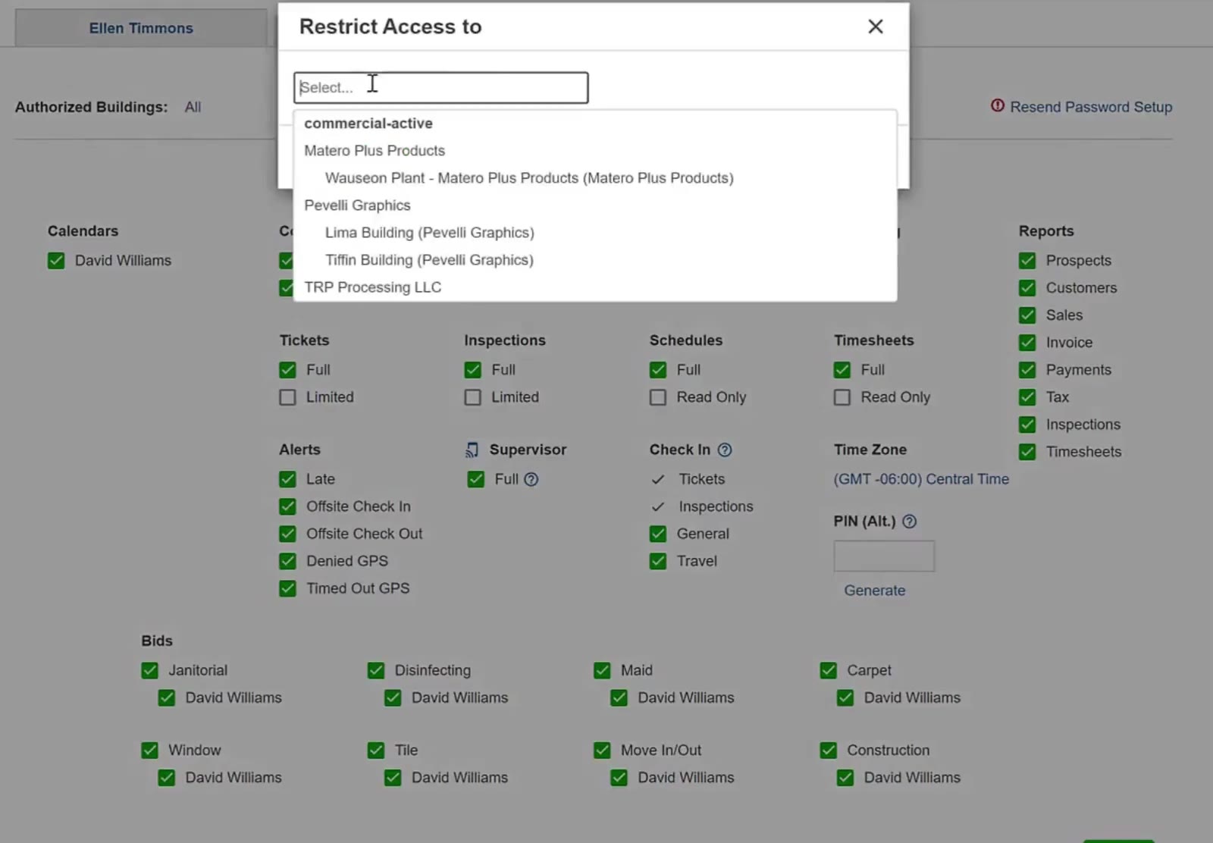Click the PIN (Alt.) input box
Screen dimensions: 1213x843
(884, 556)
